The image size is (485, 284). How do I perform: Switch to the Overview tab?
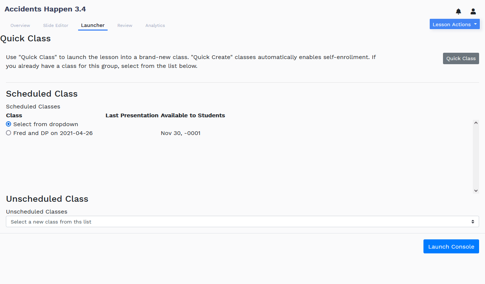pyautogui.click(x=20, y=25)
